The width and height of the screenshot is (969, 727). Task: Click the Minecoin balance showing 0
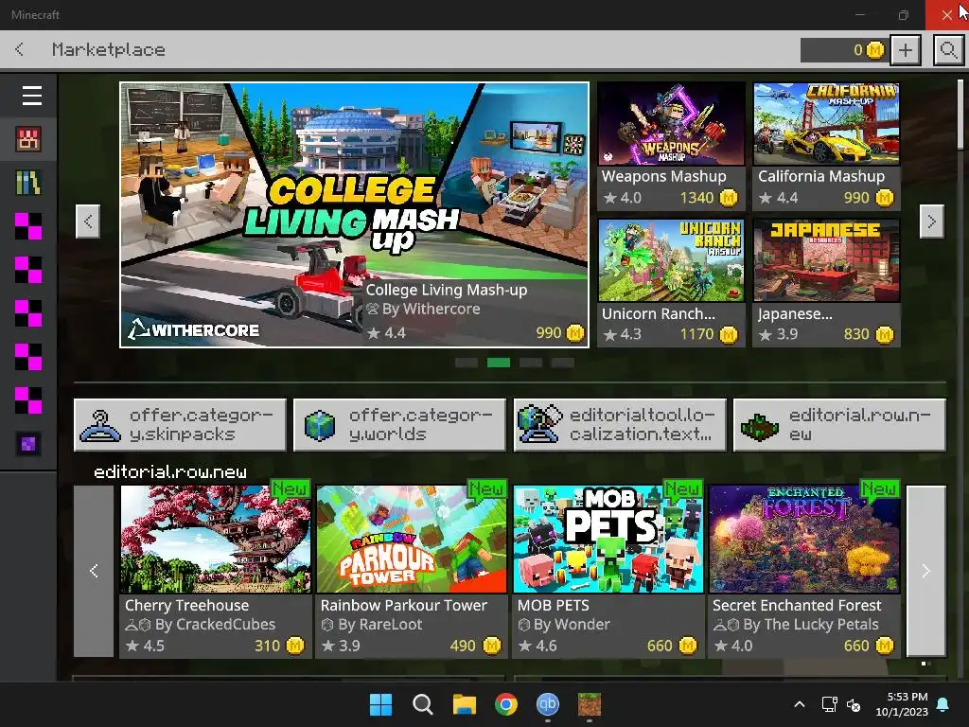point(843,50)
